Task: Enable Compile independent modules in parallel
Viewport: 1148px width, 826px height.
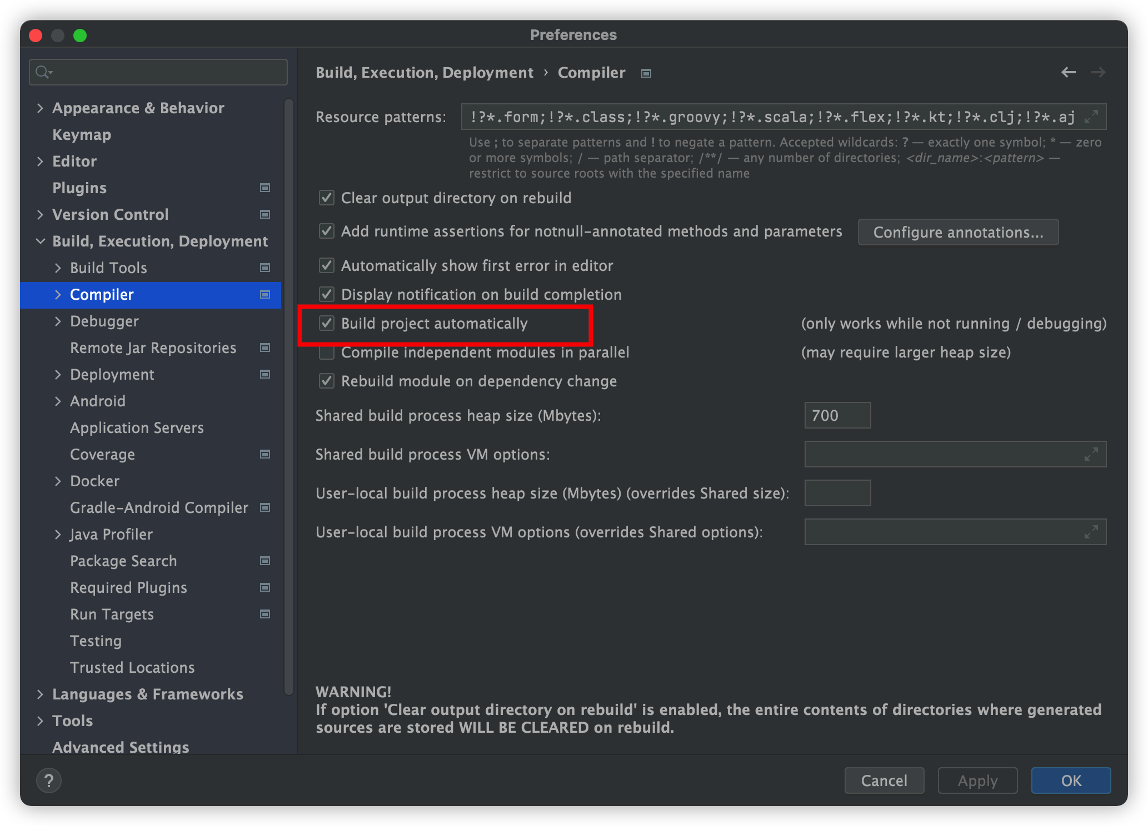Action: click(327, 352)
